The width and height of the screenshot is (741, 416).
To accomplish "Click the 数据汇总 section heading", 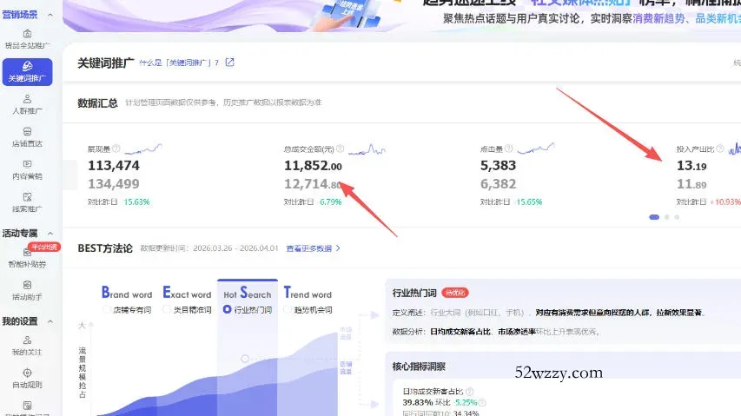I will (97, 103).
